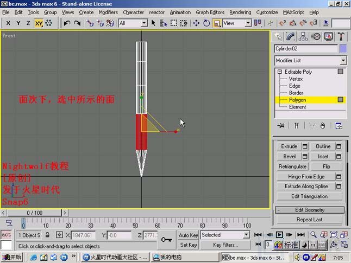Open the selection filter All dropdown
The image size is (351, 263).
tap(144, 23)
